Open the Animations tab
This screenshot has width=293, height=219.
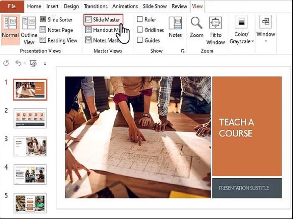point(125,6)
